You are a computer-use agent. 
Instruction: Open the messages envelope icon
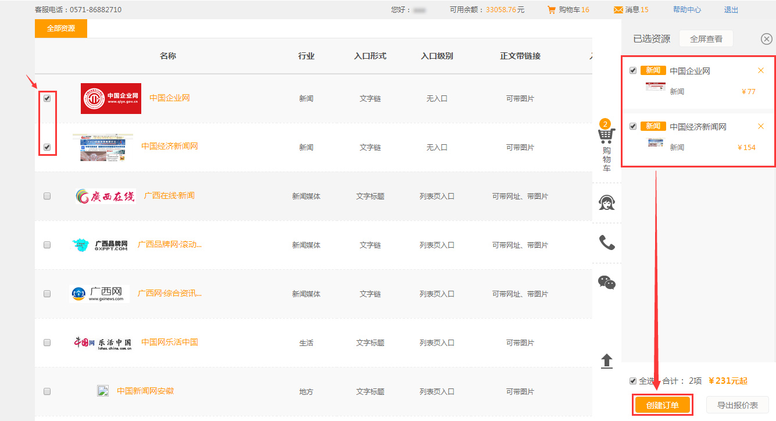pos(618,10)
